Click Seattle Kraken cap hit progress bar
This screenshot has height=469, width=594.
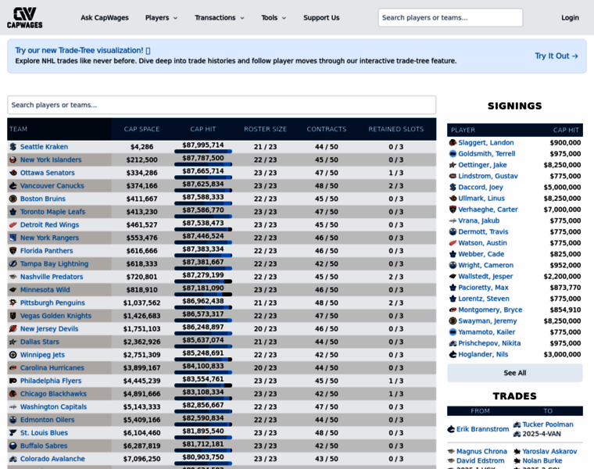(203, 152)
